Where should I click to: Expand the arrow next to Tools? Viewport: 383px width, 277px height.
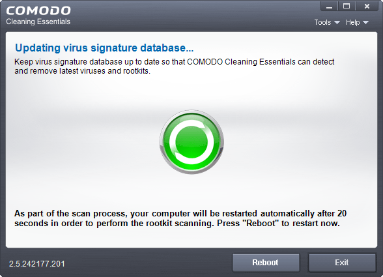pos(337,23)
